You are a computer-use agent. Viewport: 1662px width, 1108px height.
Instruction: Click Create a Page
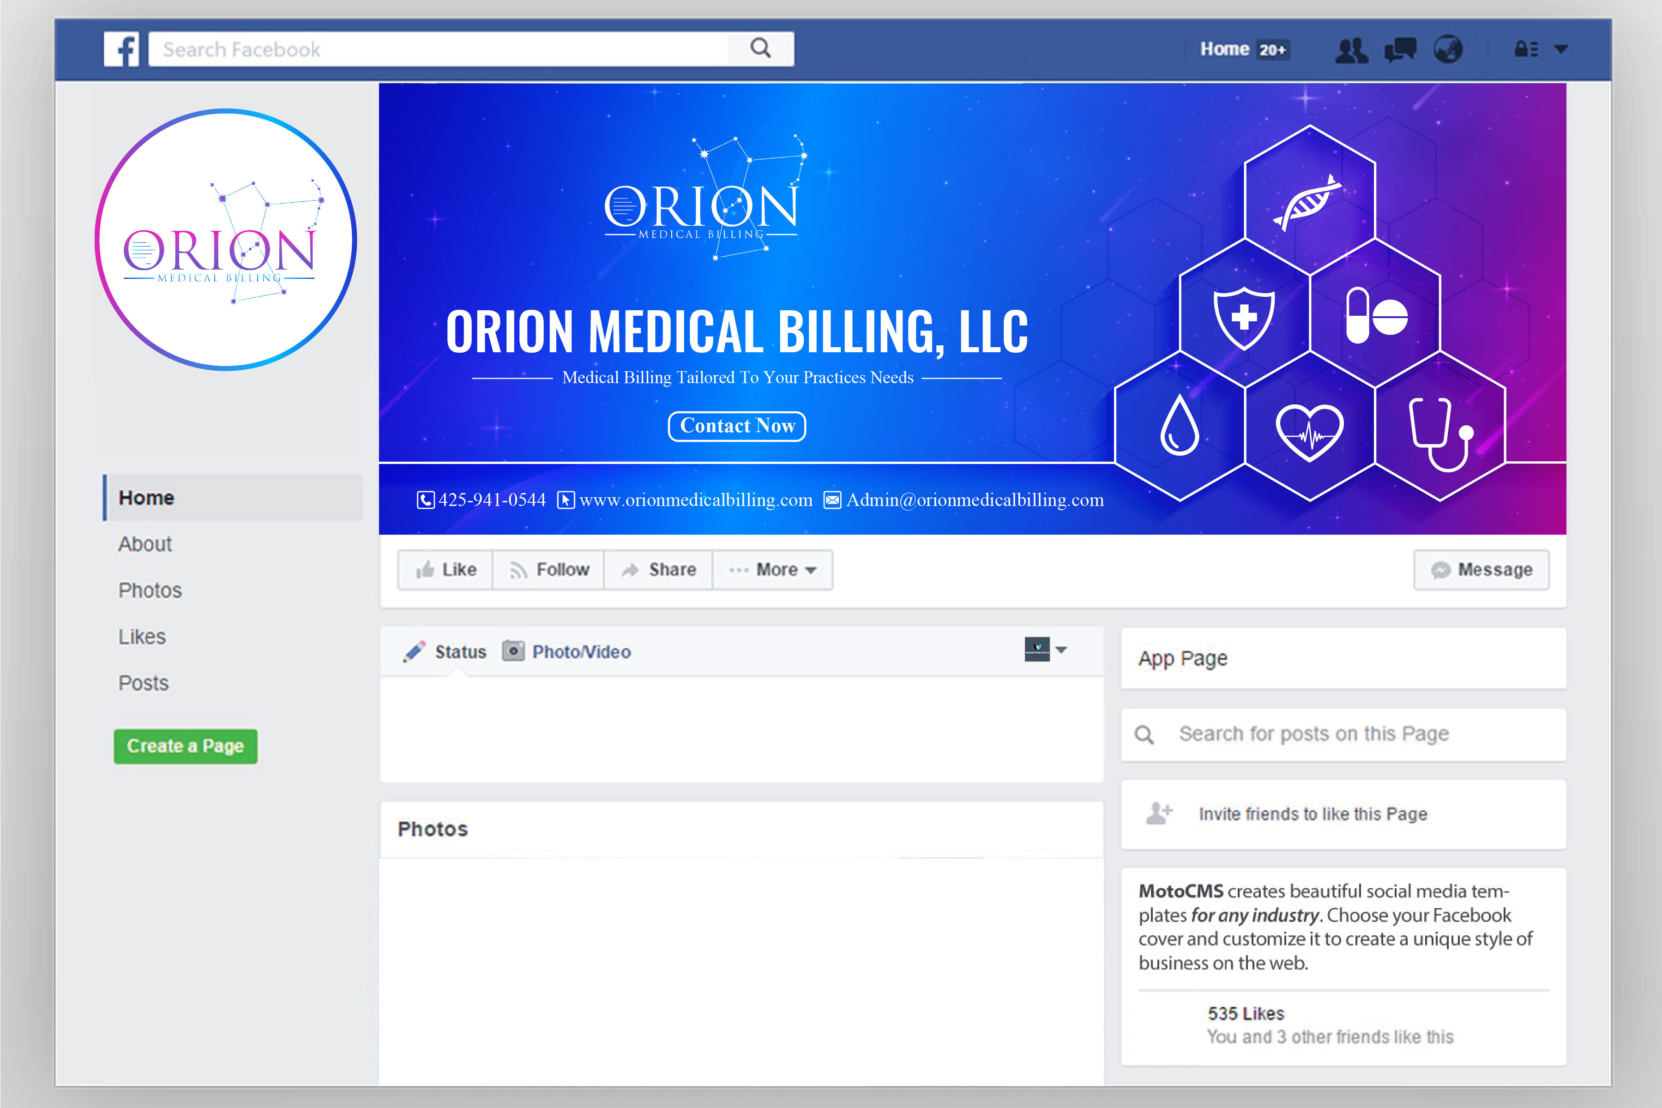tap(186, 746)
